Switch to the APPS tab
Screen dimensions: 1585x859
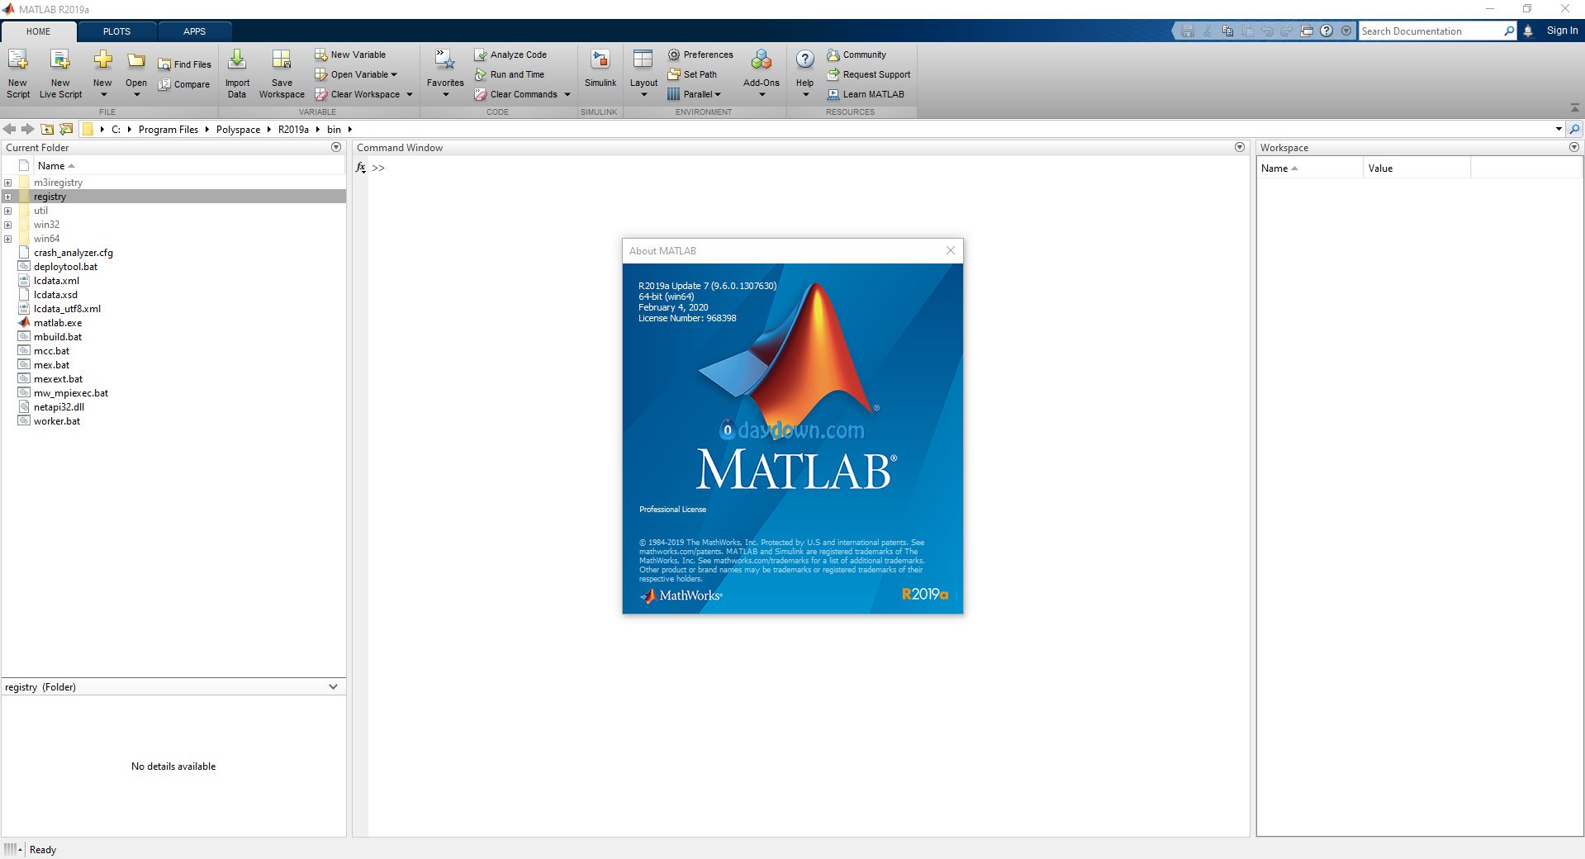click(x=194, y=31)
